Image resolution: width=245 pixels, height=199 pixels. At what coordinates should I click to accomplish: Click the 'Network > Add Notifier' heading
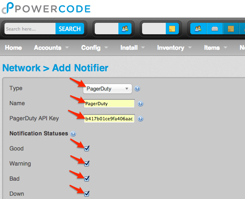[55, 68]
